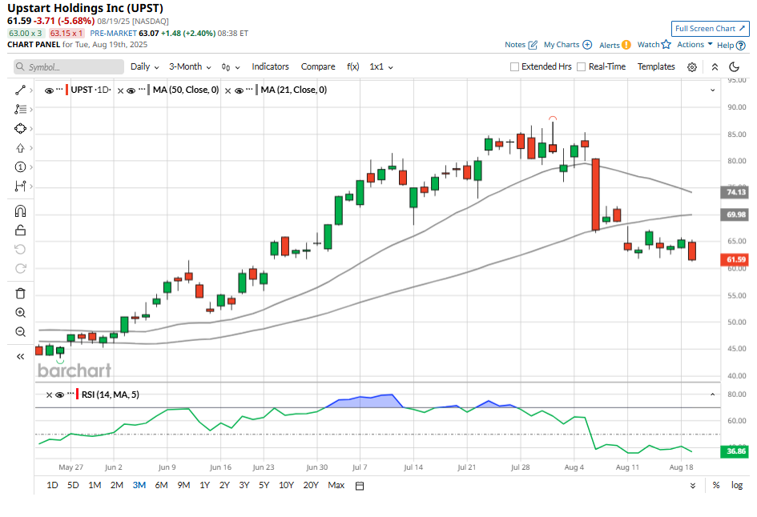
Task: Select the 5D time range
Action: tap(73, 485)
